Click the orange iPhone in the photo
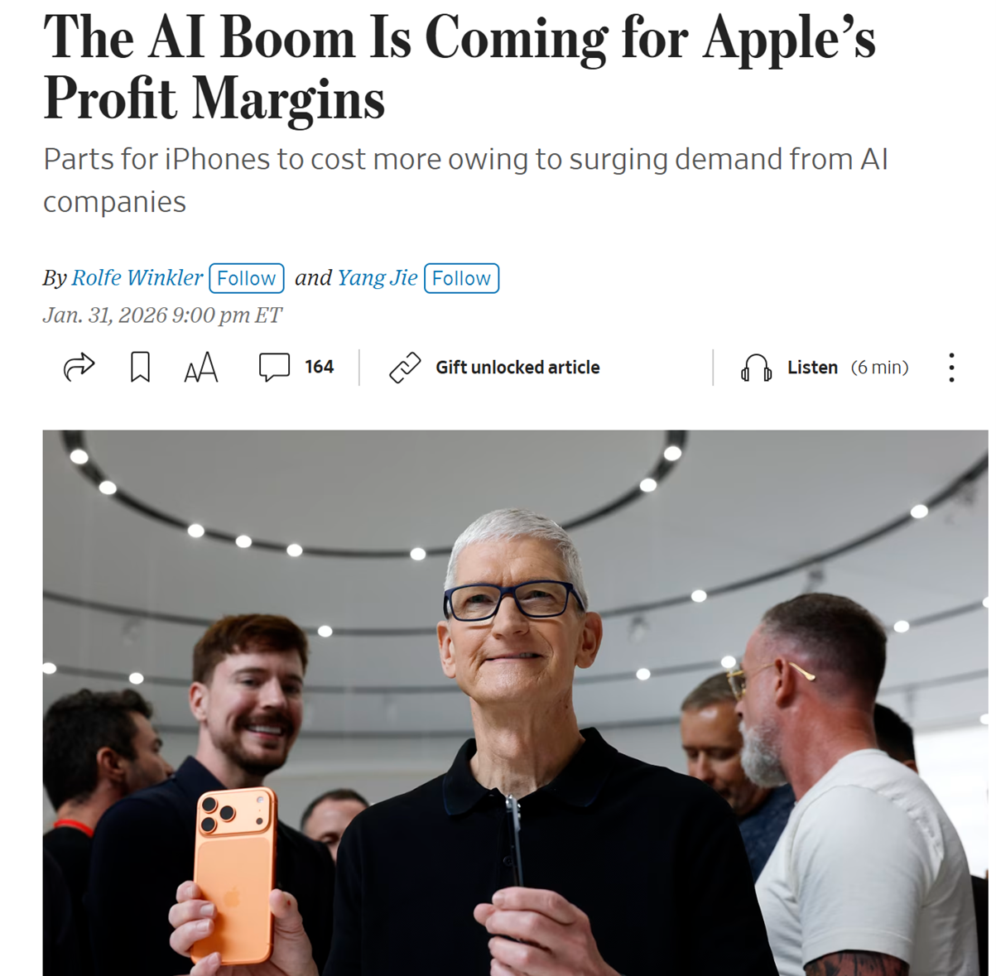The image size is (996, 976). (x=235, y=875)
